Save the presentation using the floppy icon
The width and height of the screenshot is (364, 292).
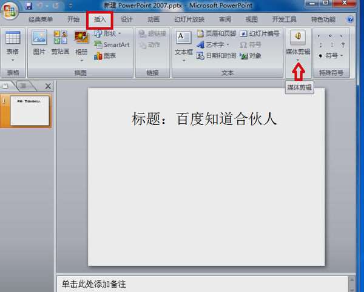29,5
